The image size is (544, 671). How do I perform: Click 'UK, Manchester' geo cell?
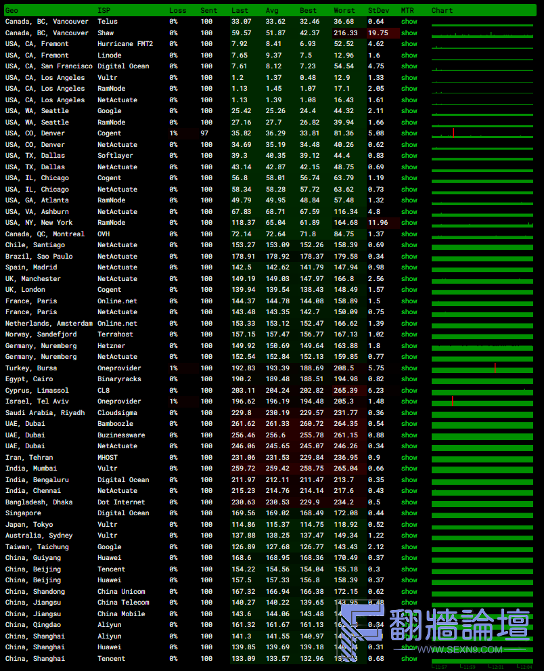[33, 278]
